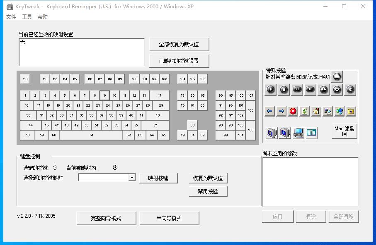This screenshot has width=376, height=245.
Task: Click the 清除 button
Action: pyautogui.click(x=311, y=216)
